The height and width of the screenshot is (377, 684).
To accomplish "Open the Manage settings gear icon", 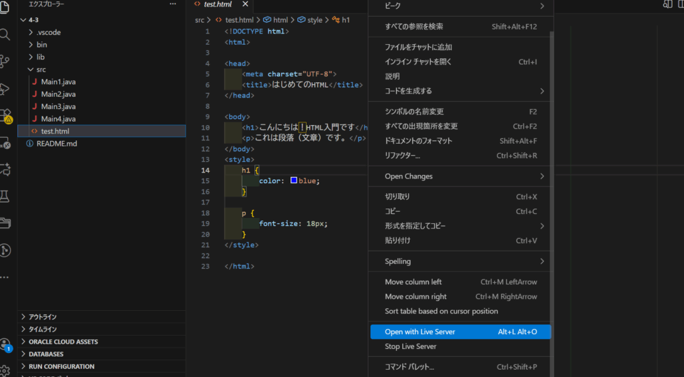I will pyautogui.click(x=5, y=370).
